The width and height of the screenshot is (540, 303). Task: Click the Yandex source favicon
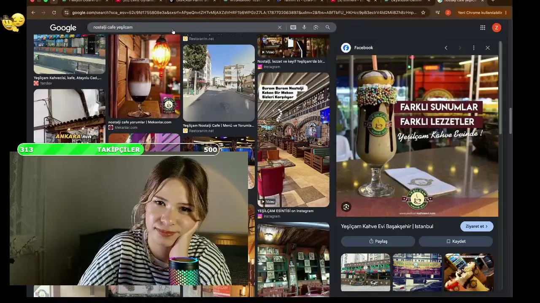(x=36, y=83)
